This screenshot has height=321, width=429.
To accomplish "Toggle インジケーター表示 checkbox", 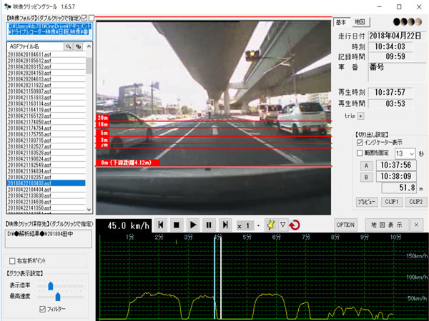I will (x=360, y=143).
